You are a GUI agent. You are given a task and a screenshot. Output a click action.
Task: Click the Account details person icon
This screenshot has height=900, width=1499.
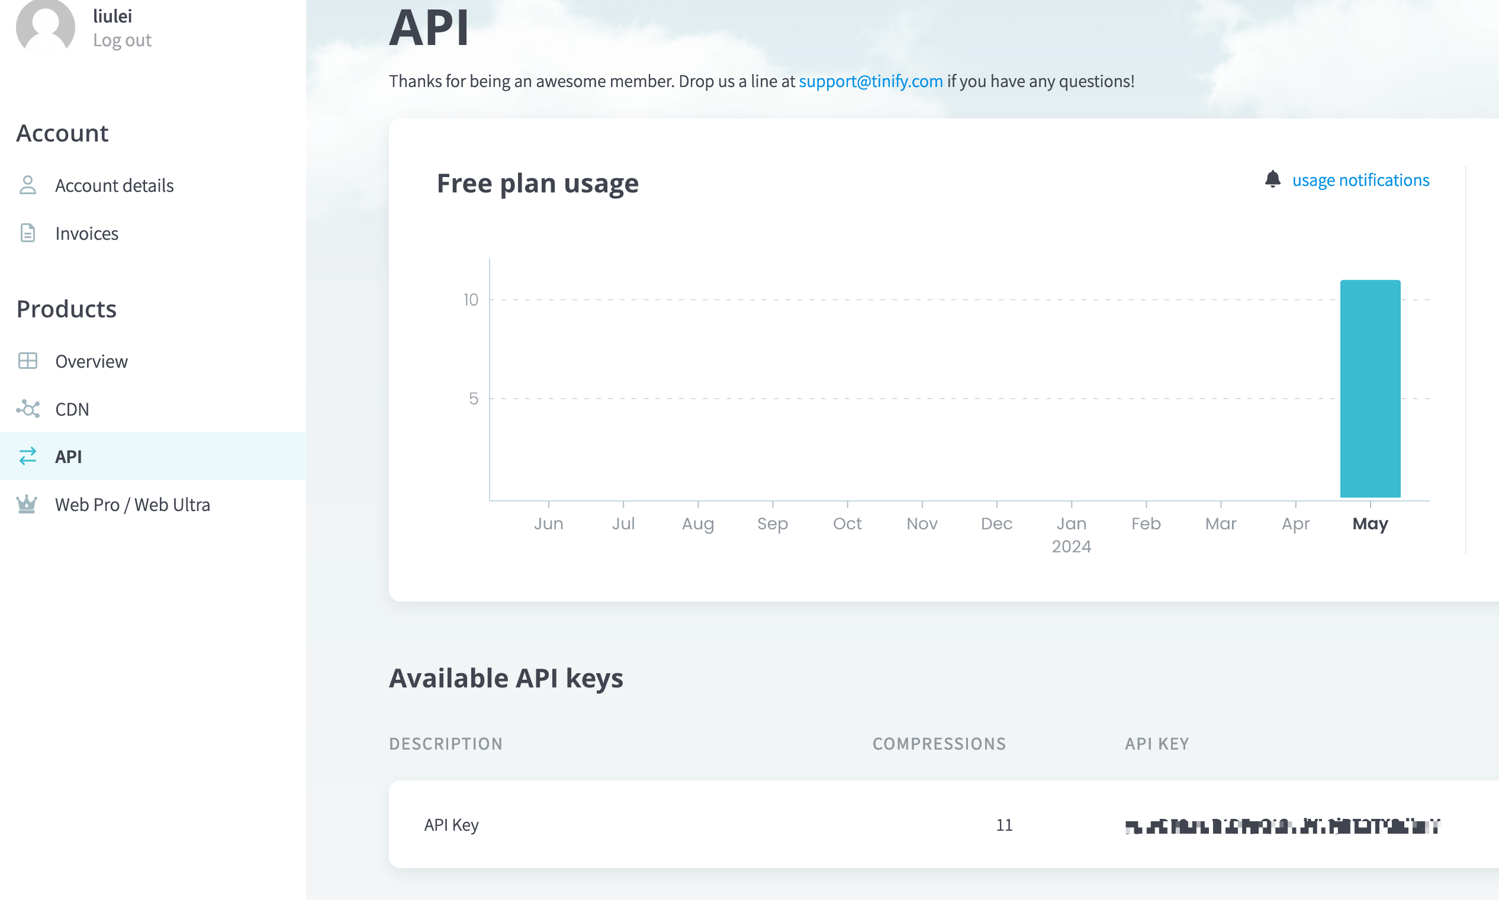[28, 185]
